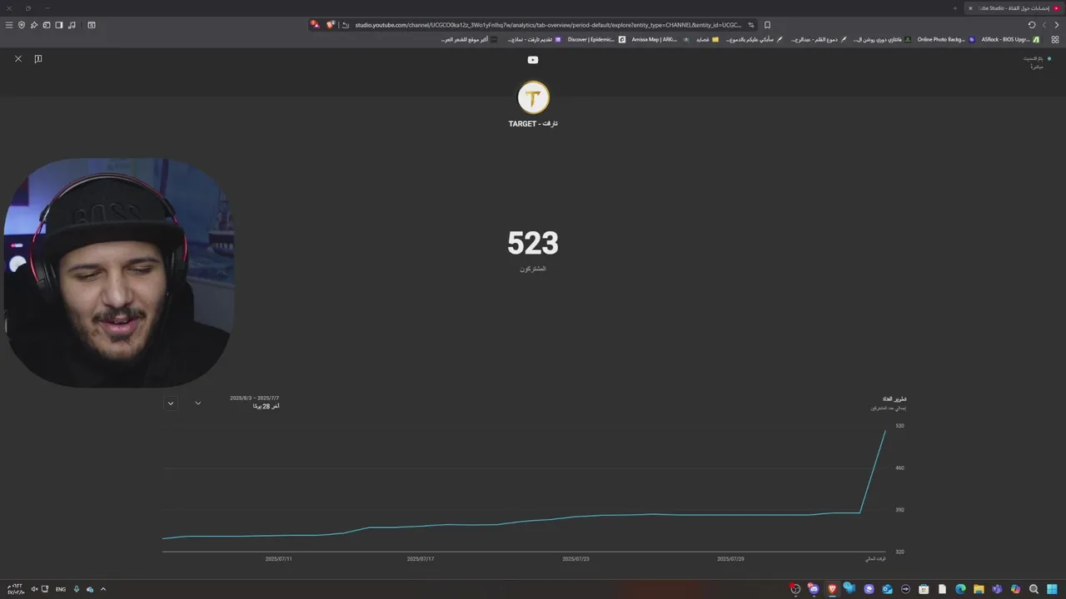Viewport: 1066px width, 599px height.
Task: Open the bookmarks apps grid icon
Action: coord(1055,39)
